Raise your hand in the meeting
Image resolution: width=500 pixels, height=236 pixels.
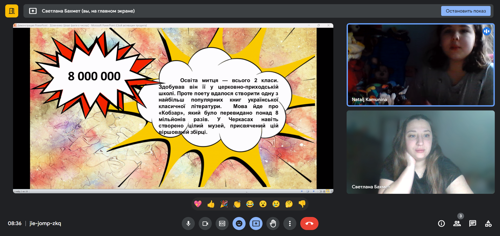pyautogui.click(x=273, y=223)
